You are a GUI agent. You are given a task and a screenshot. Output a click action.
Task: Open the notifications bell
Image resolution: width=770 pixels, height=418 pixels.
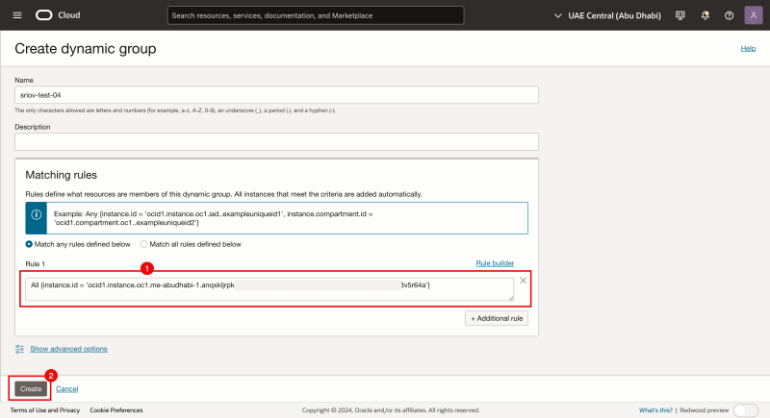[705, 15]
